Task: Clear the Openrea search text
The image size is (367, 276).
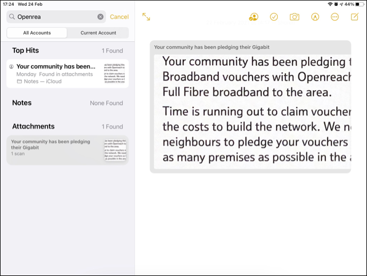Action: 101,17
